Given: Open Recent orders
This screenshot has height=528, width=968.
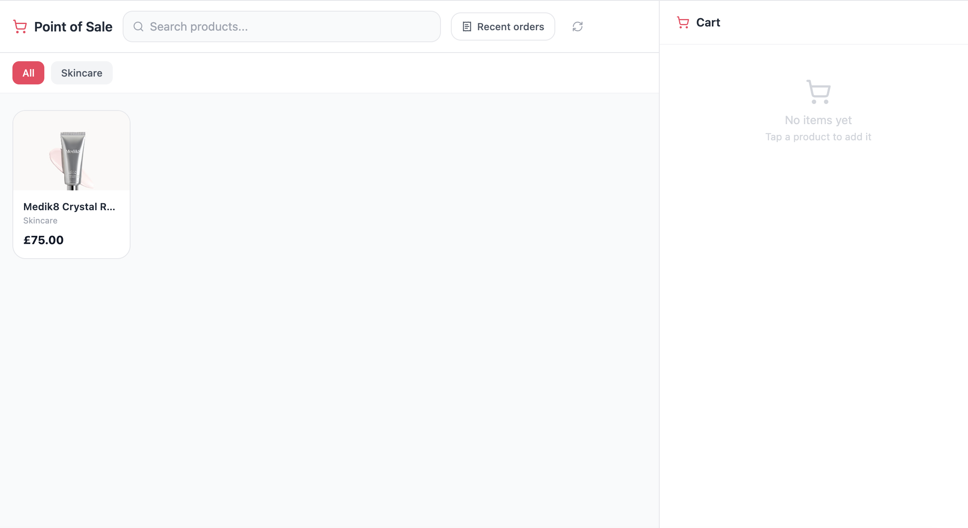Looking at the screenshot, I should click(503, 26).
